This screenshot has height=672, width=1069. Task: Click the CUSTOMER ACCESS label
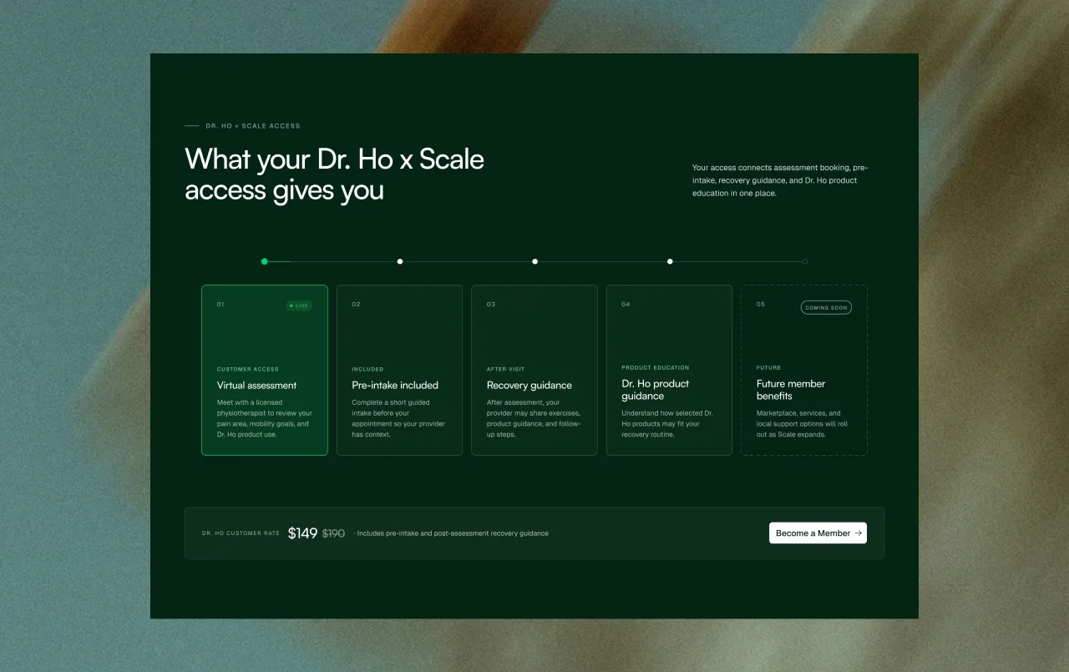pyautogui.click(x=248, y=369)
